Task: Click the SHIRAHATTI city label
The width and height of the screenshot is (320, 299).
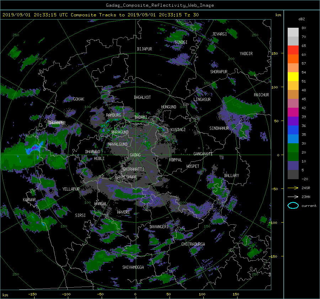Action: pos(133,169)
